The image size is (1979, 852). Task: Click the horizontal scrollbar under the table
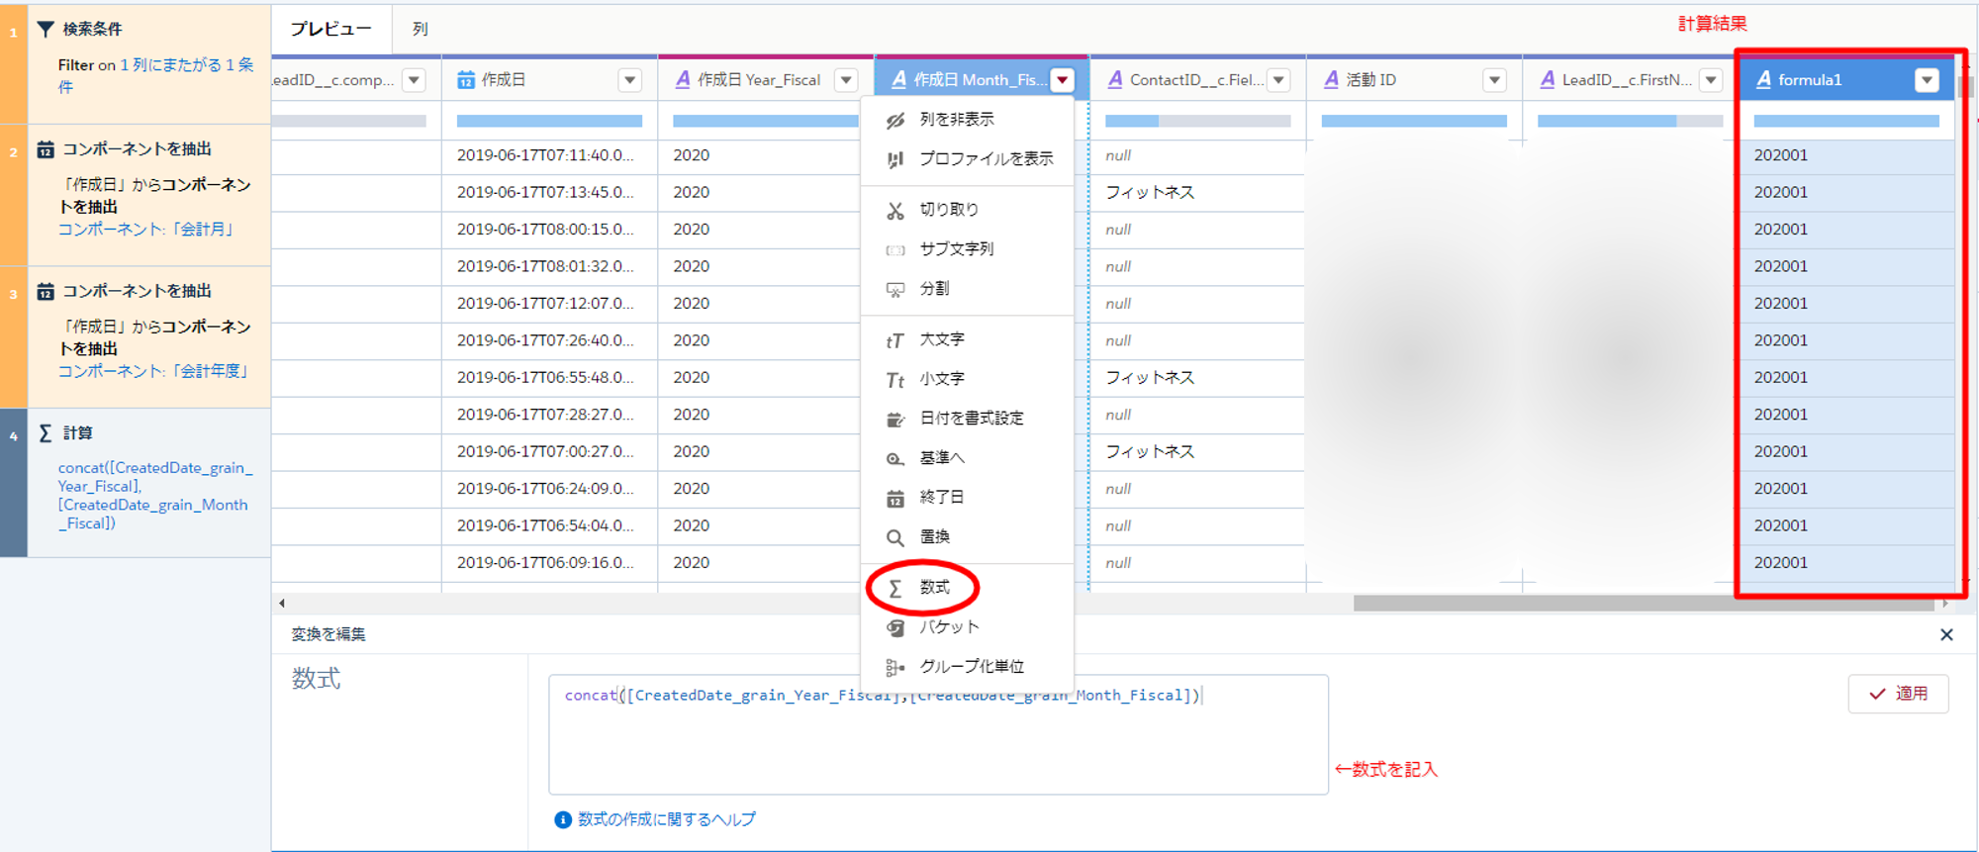pos(1643,603)
